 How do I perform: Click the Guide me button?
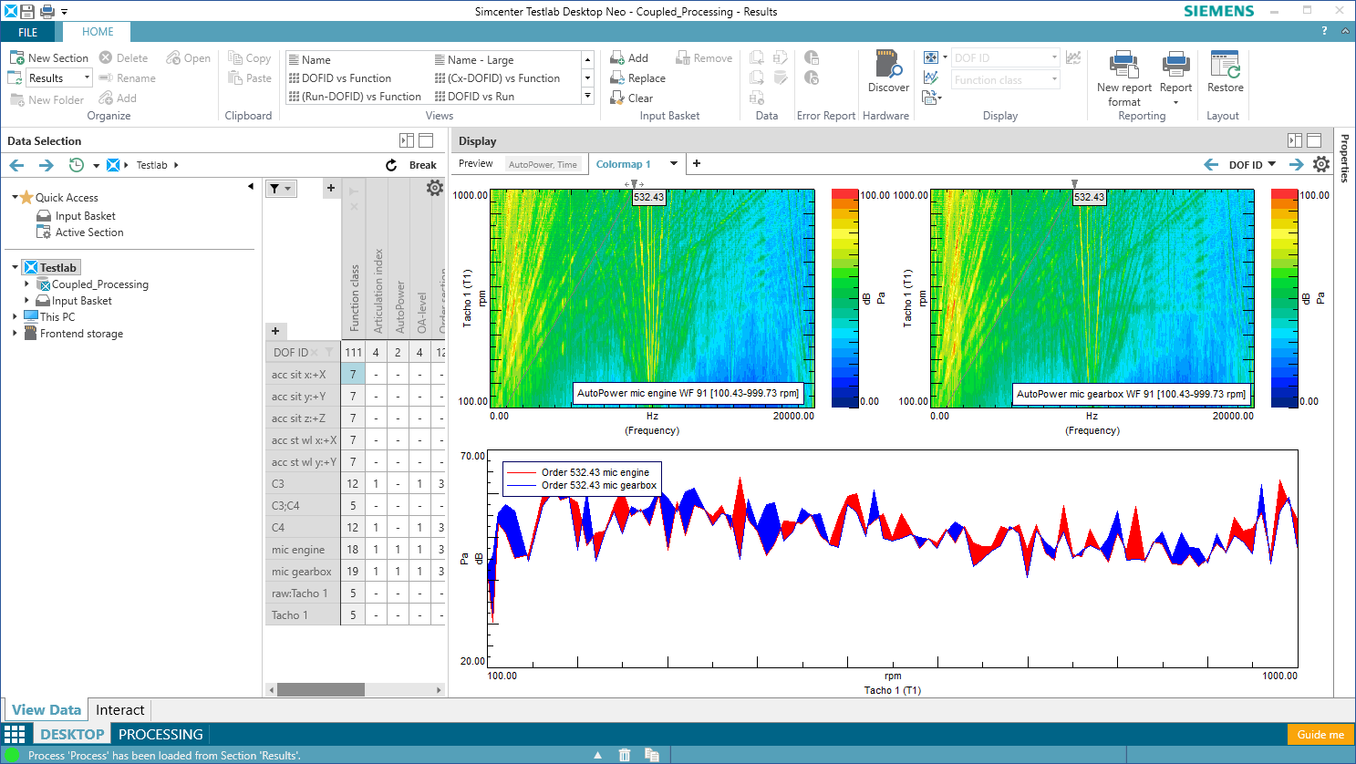(1320, 734)
